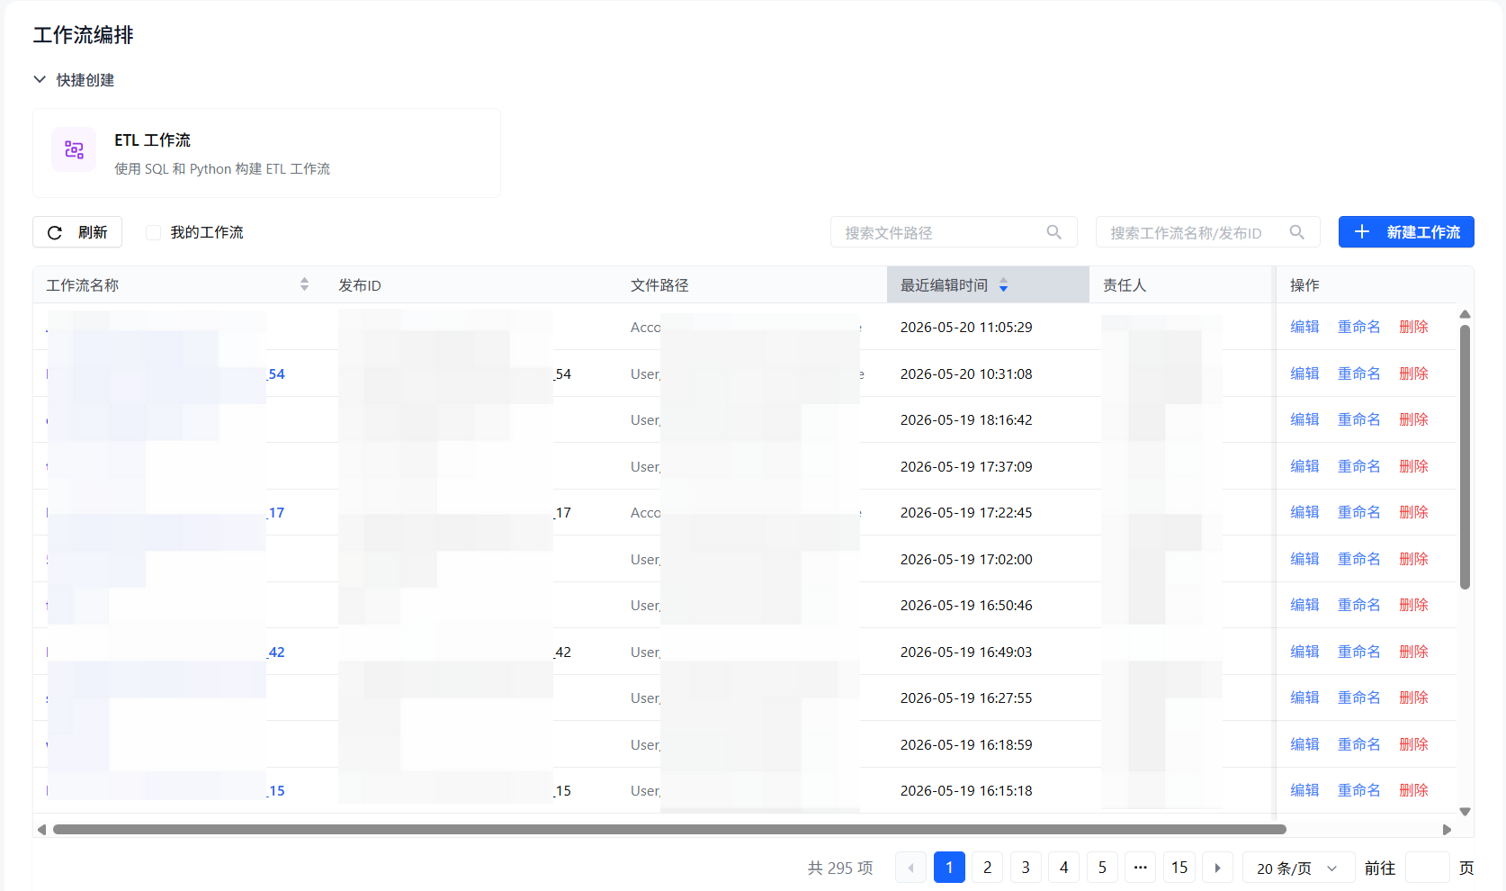Click timestamp 2026-05-19 17:02:00
The image size is (1506, 891).
point(966,559)
